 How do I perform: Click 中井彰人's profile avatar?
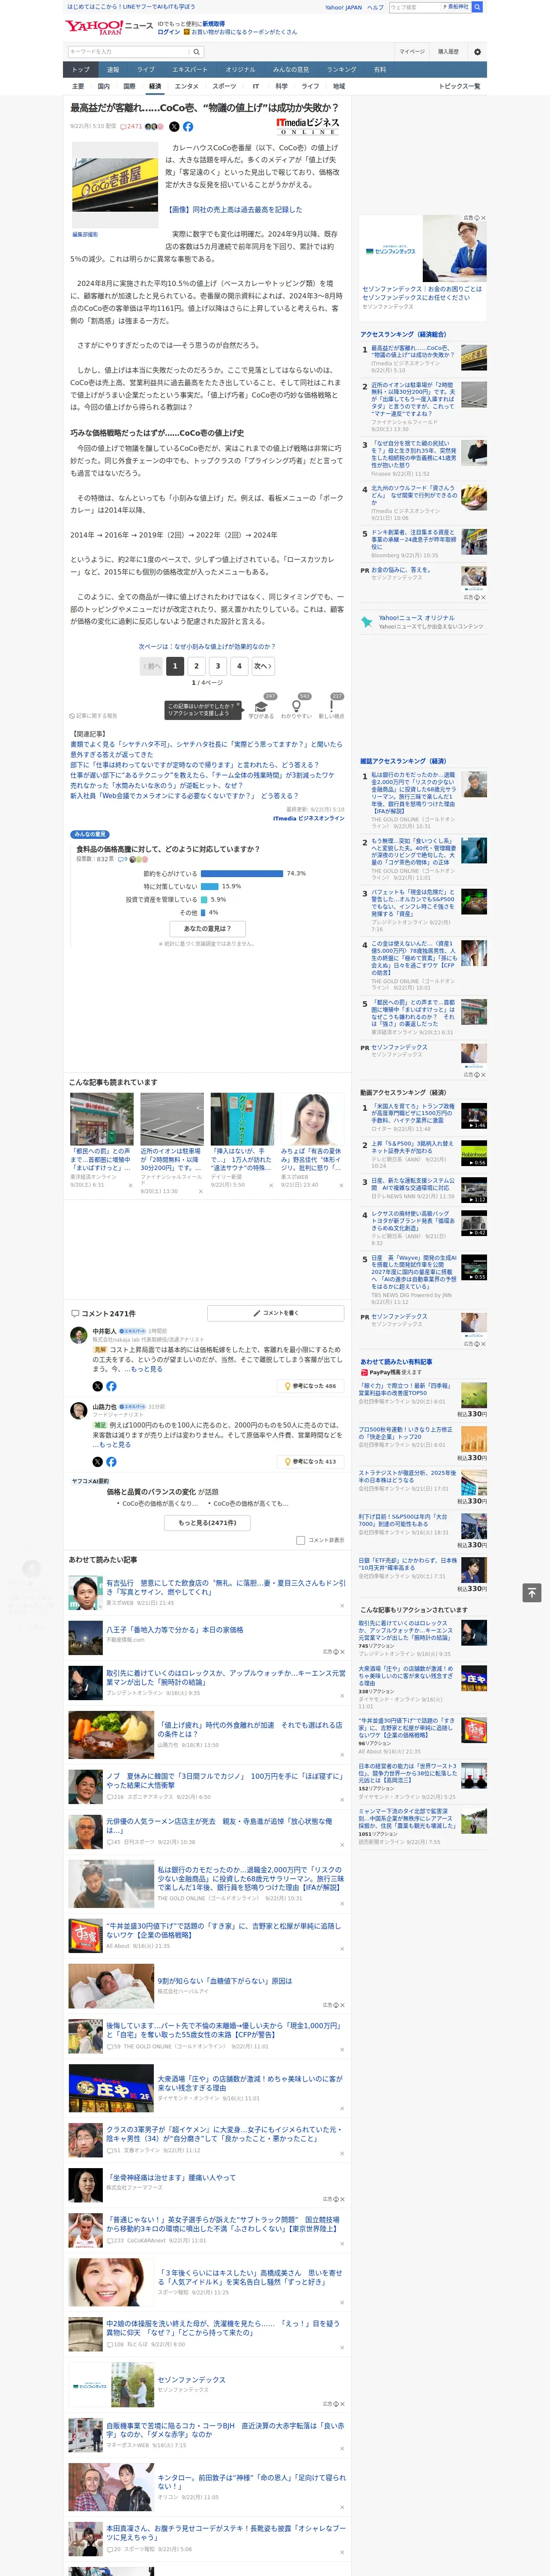pyautogui.click(x=78, y=1335)
